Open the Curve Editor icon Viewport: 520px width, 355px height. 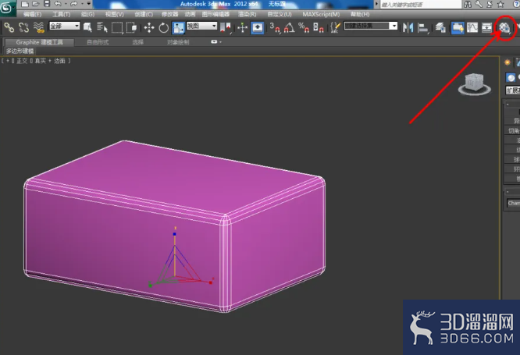point(472,27)
